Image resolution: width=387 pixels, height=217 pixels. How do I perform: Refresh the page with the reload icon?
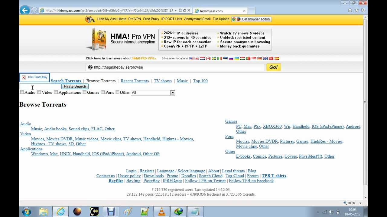(184, 10)
